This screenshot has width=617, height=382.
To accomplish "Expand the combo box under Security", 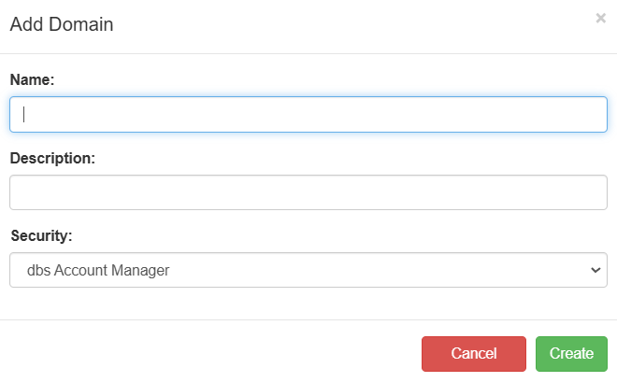I will [x=308, y=270].
